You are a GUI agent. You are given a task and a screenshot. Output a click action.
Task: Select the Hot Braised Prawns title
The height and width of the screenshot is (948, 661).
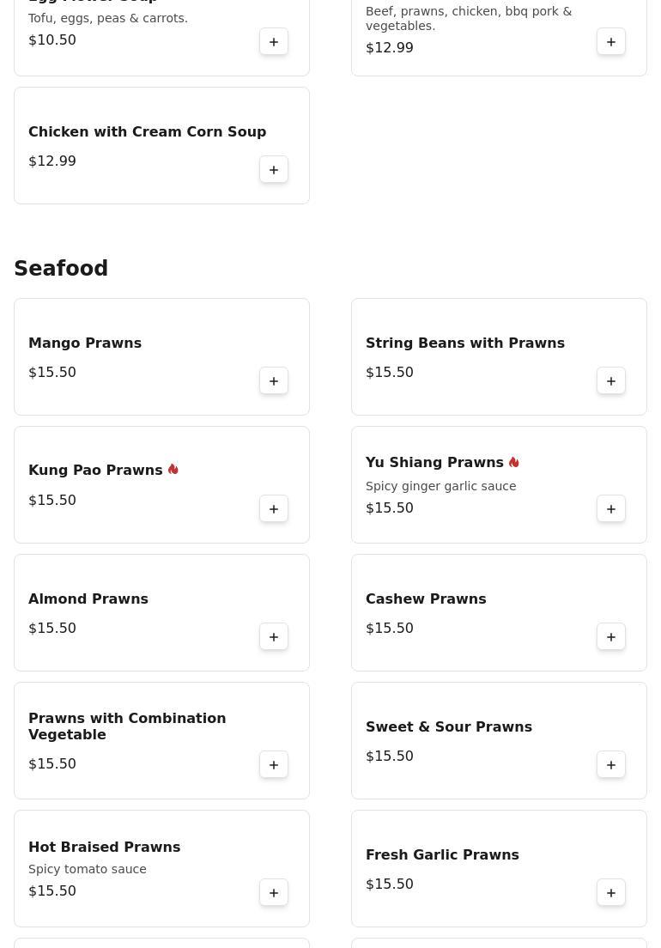[104, 848]
